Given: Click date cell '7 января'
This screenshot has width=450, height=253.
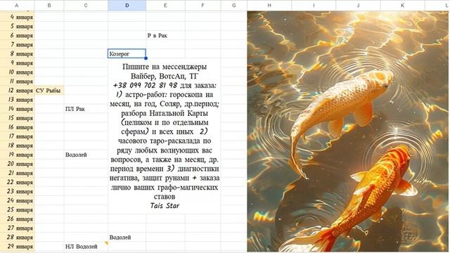Looking at the screenshot, I should pos(17,45).
